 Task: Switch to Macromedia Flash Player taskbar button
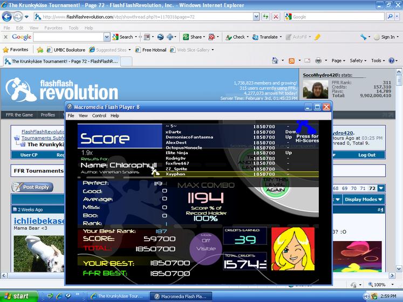[x=181, y=297]
